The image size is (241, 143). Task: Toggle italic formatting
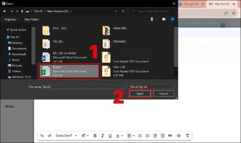click(x=103, y=135)
